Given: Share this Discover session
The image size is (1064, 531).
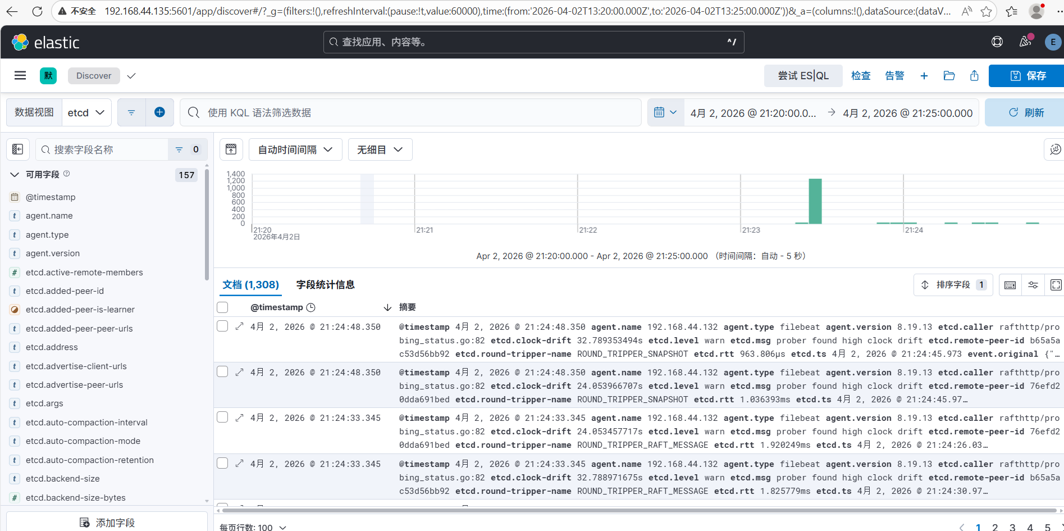Looking at the screenshot, I should tap(974, 75).
